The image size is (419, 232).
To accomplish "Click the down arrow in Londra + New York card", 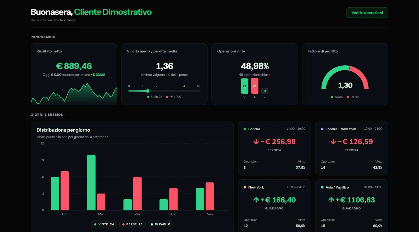I will click(x=333, y=142).
